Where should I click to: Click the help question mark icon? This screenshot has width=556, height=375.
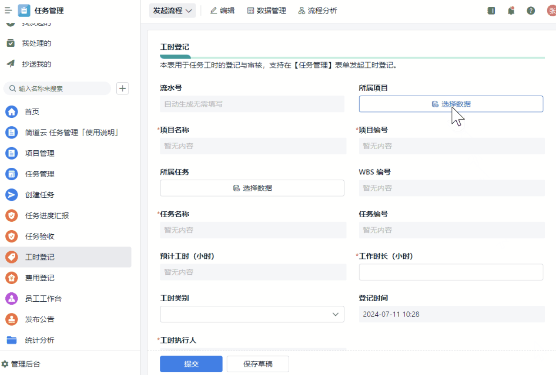click(x=531, y=11)
